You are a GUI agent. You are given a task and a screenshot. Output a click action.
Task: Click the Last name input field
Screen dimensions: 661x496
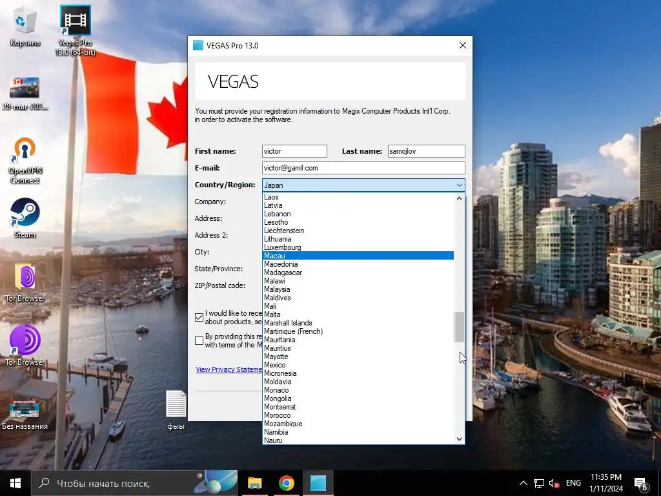426,151
